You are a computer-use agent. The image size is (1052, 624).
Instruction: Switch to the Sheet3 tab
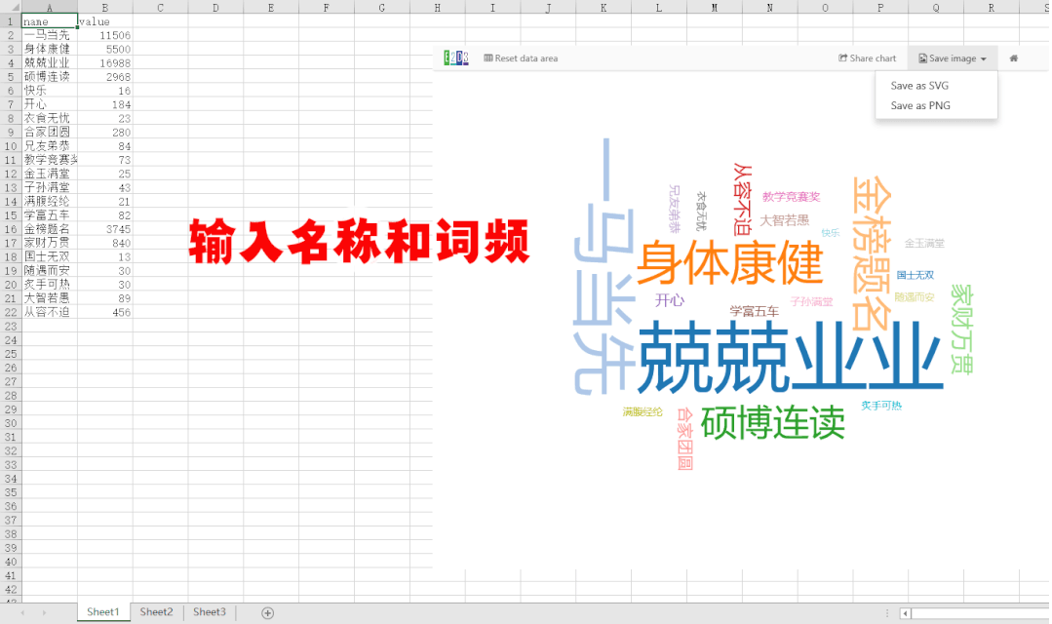tap(210, 612)
